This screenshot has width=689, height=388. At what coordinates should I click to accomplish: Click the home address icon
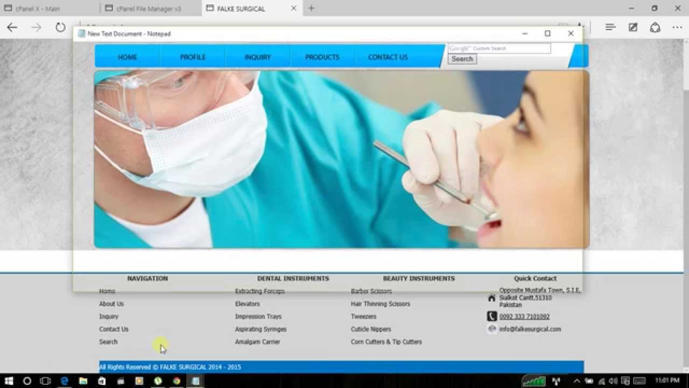click(x=491, y=298)
